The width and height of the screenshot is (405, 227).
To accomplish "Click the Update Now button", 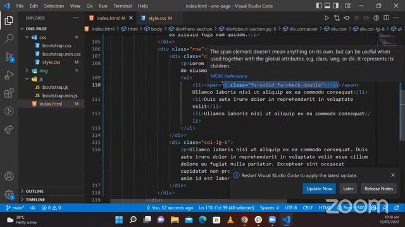I will coord(319,189).
